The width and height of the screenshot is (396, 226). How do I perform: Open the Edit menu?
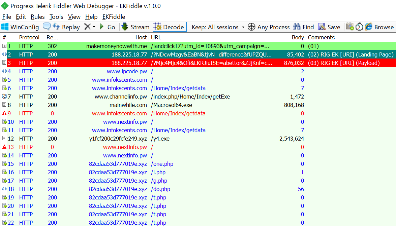click(21, 16)
